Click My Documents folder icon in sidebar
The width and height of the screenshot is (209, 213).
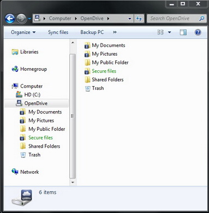22,112
